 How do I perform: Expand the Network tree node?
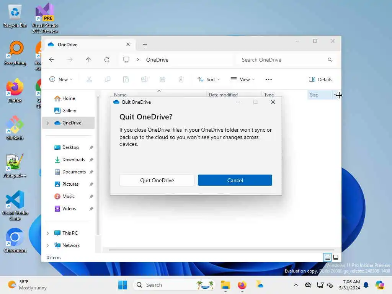(x=48, y=245)
